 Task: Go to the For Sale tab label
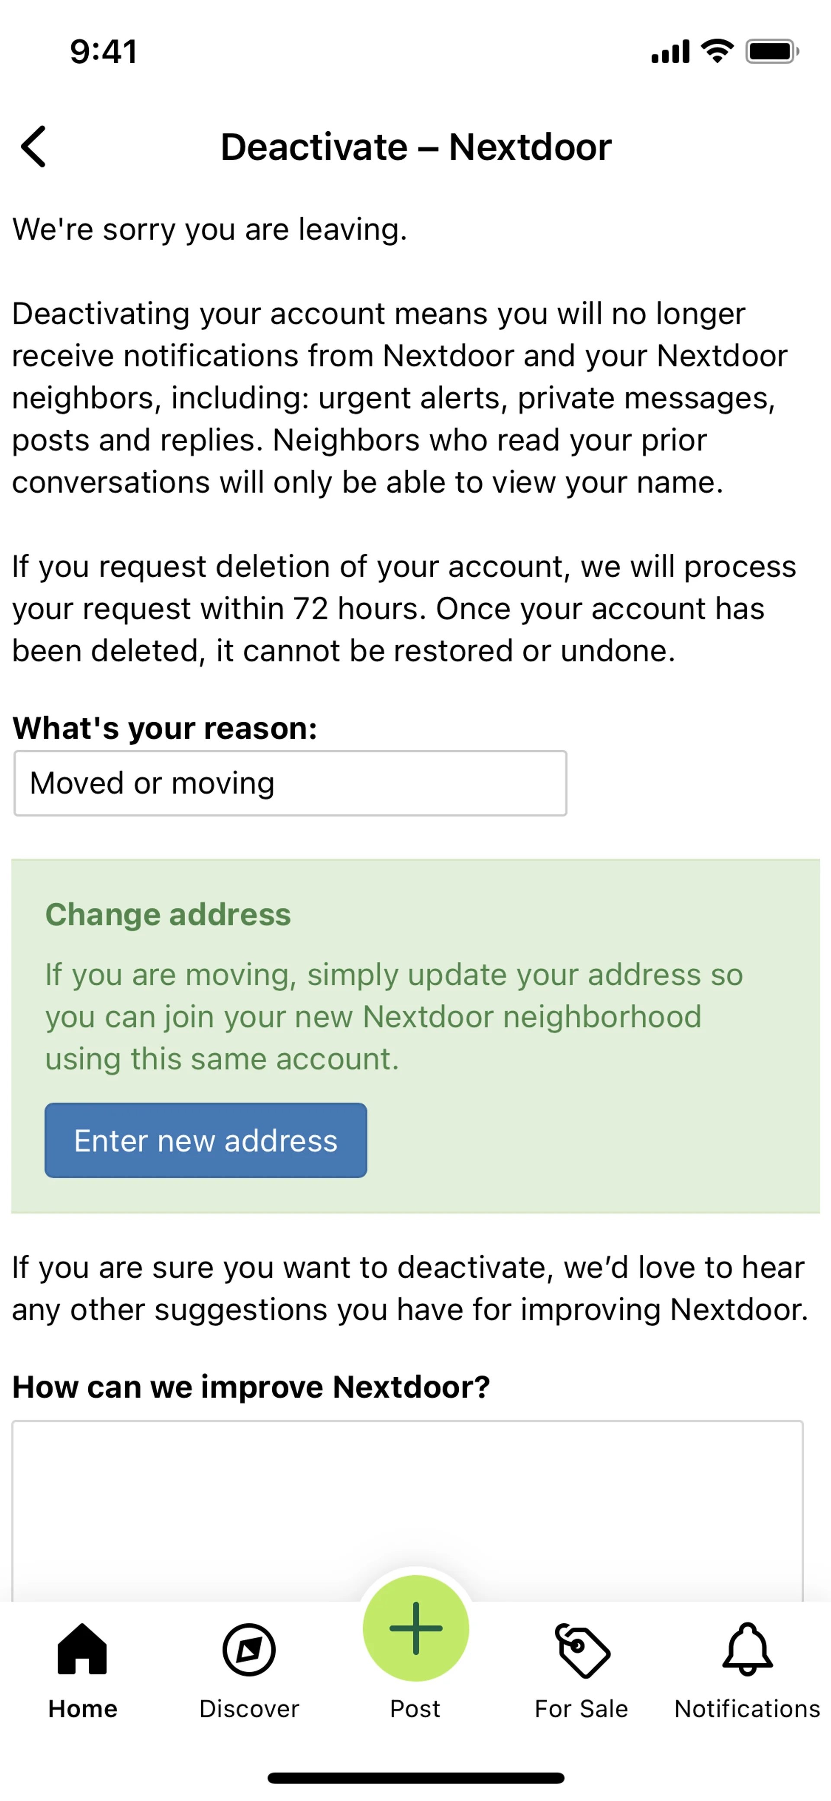click(x=582, y=1709)
